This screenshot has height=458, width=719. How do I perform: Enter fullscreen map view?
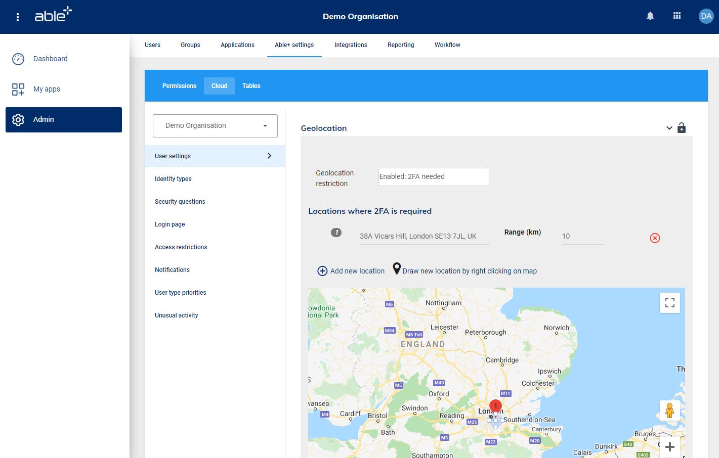[669, 303]
